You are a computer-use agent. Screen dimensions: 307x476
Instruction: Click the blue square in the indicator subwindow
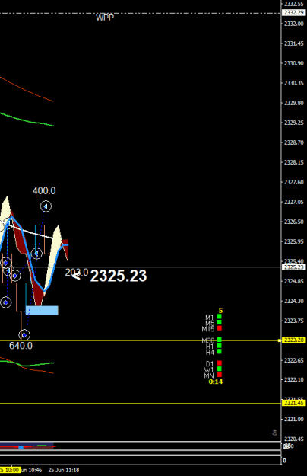pyautogui.click(x=21, y=448)
